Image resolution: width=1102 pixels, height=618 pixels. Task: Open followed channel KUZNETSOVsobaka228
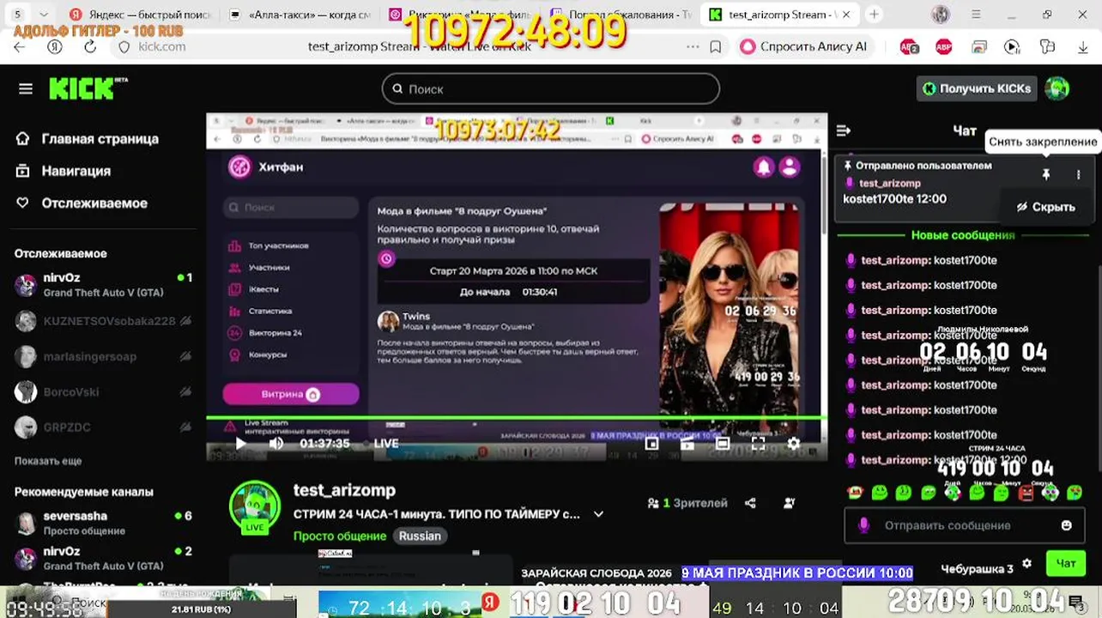tap(103, 321)
